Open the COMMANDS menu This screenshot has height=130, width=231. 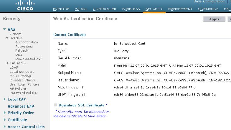[x=208, y=9]
